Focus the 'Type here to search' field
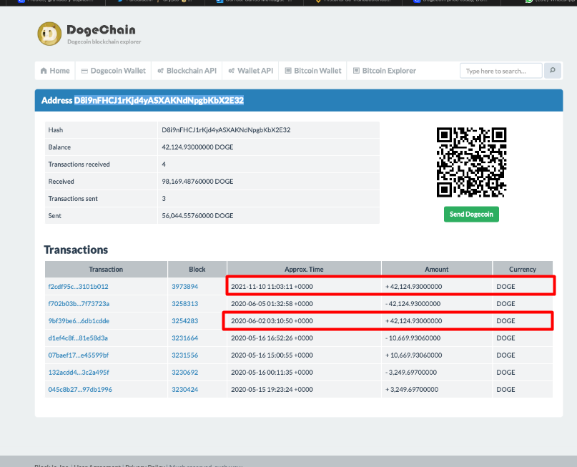 [x=500, y=71]
